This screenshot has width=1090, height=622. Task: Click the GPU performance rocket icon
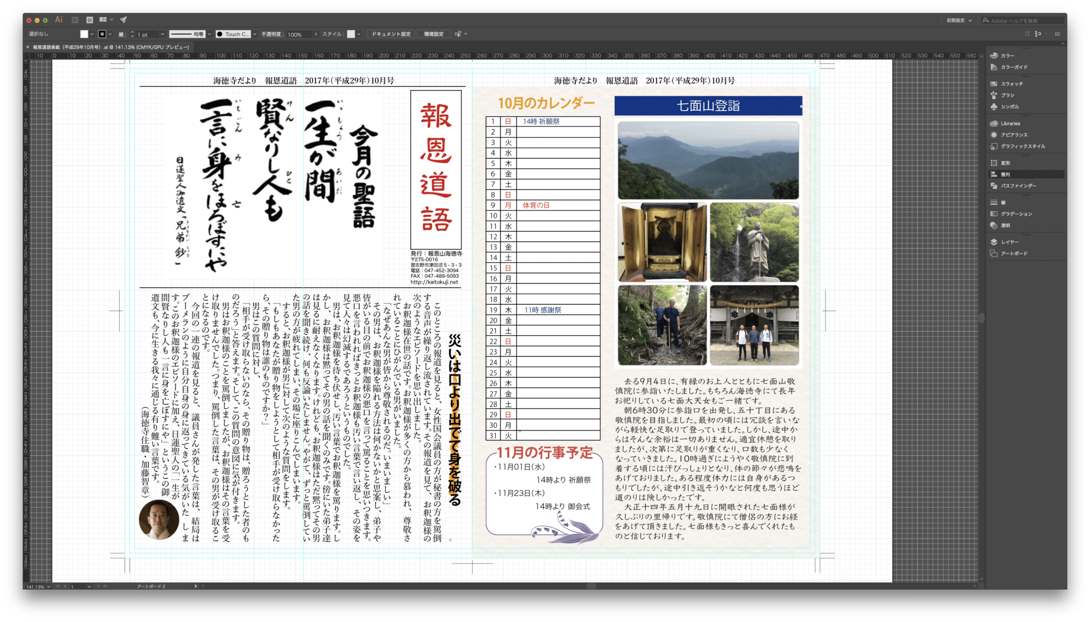pos(123,20)
